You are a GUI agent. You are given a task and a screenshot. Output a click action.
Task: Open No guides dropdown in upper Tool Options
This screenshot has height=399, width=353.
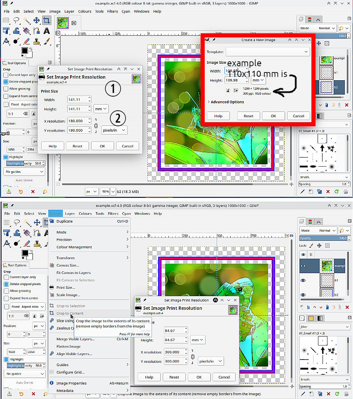(24, 172)
